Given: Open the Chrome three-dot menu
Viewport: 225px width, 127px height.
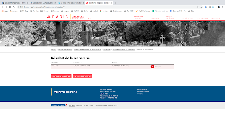Looking at the screenshot, I should click(223, 7).
